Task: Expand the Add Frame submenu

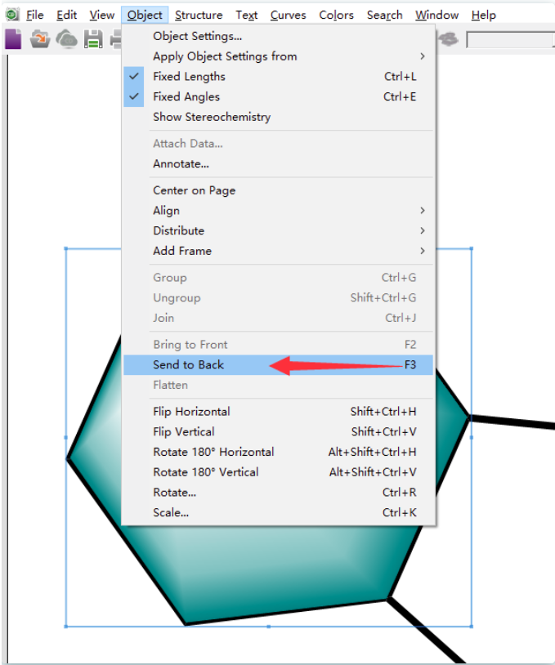Action: click(x=279, y=251)
